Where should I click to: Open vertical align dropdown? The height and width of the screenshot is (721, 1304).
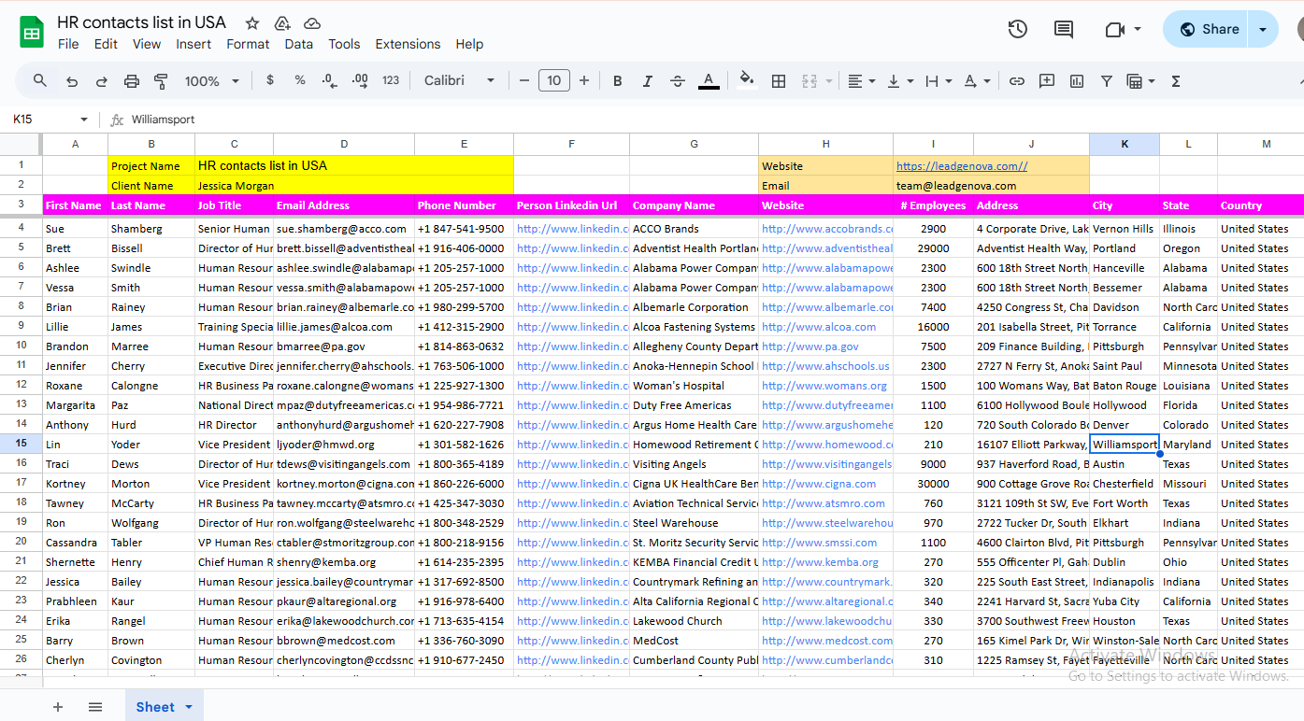coord(900,81)
